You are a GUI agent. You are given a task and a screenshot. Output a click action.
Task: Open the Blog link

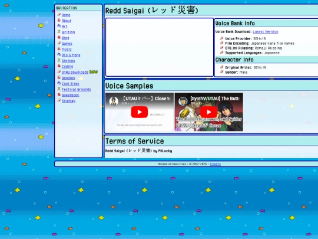tap(65, 38)
